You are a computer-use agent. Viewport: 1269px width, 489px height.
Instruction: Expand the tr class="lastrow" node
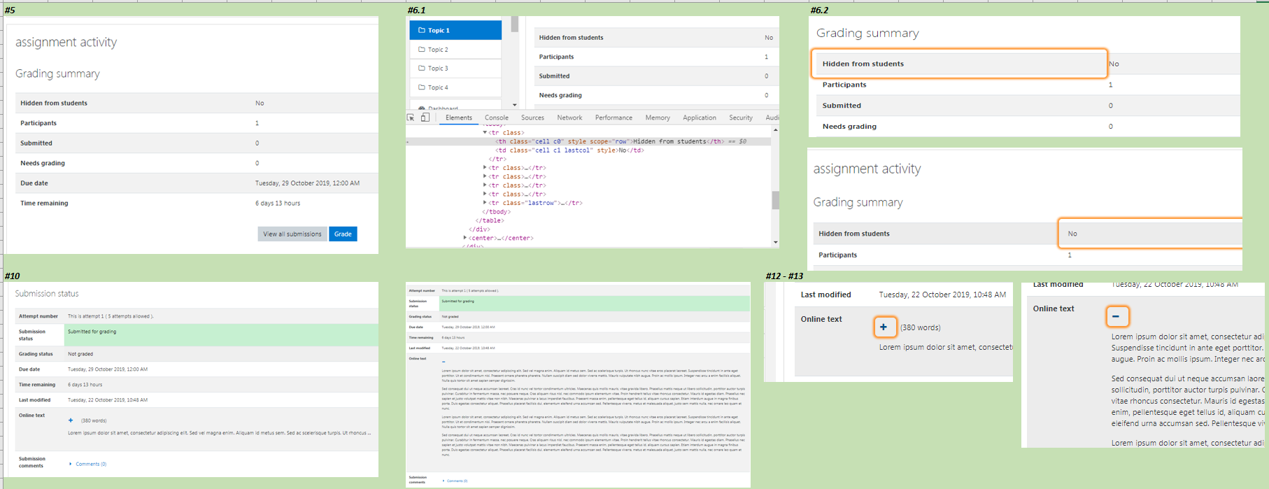coord(485,203)
